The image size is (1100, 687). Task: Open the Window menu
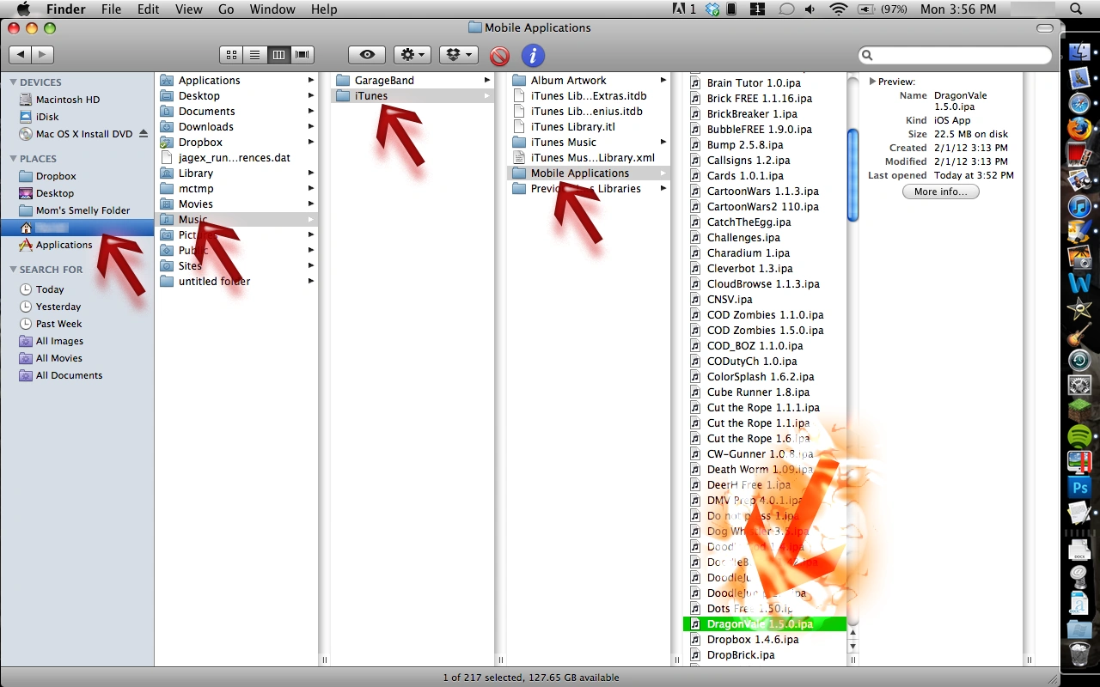point(272,9)
